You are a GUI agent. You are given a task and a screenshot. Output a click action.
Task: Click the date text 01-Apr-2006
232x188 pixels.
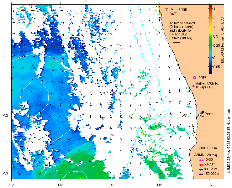click(176, 10)
